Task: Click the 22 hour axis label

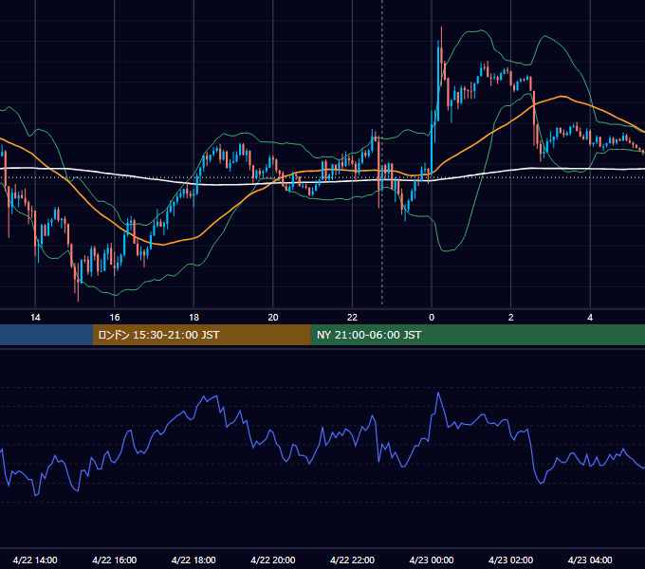Action: (352, 318)
